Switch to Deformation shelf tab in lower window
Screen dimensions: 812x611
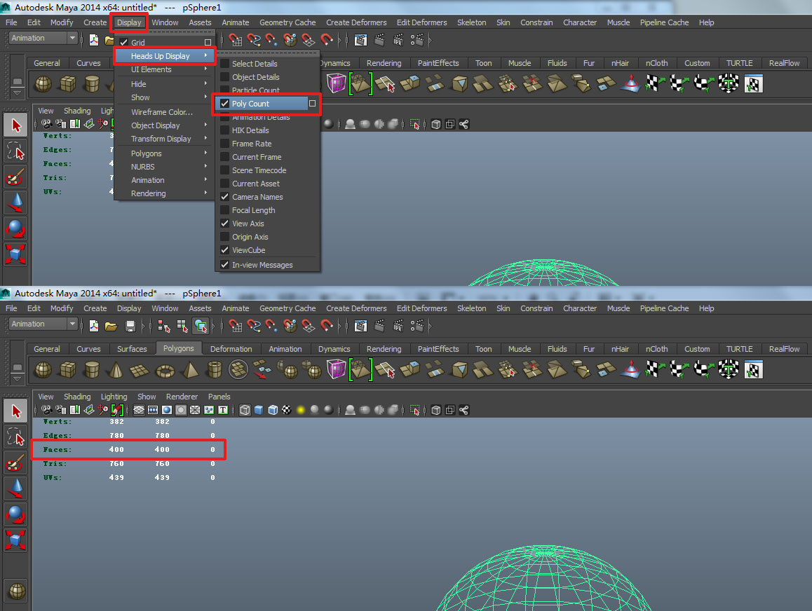pyautogui.click(x=231, y=349)
